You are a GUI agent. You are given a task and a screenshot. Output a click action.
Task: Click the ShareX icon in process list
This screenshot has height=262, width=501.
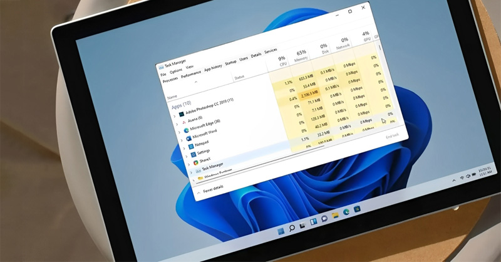(195, 162)
